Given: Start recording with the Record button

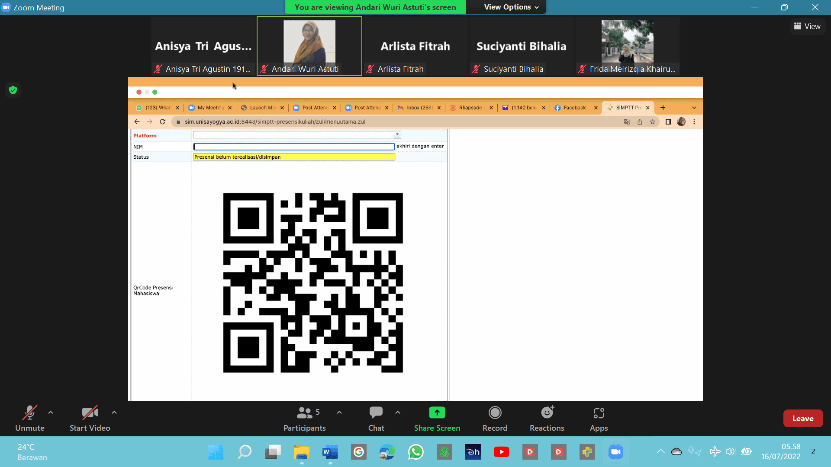Looking at the screenshot, I should [495, 419].
